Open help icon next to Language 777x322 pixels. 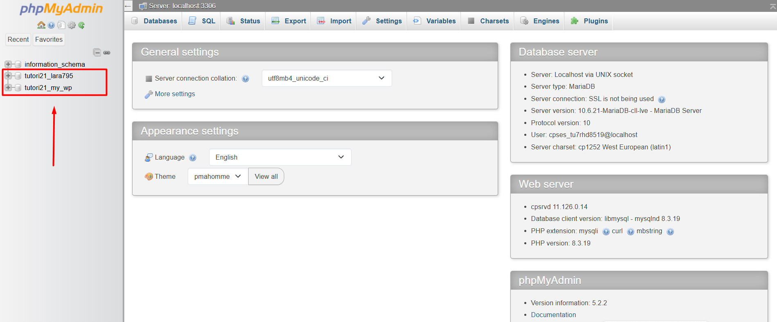click(x=193, y=158)
